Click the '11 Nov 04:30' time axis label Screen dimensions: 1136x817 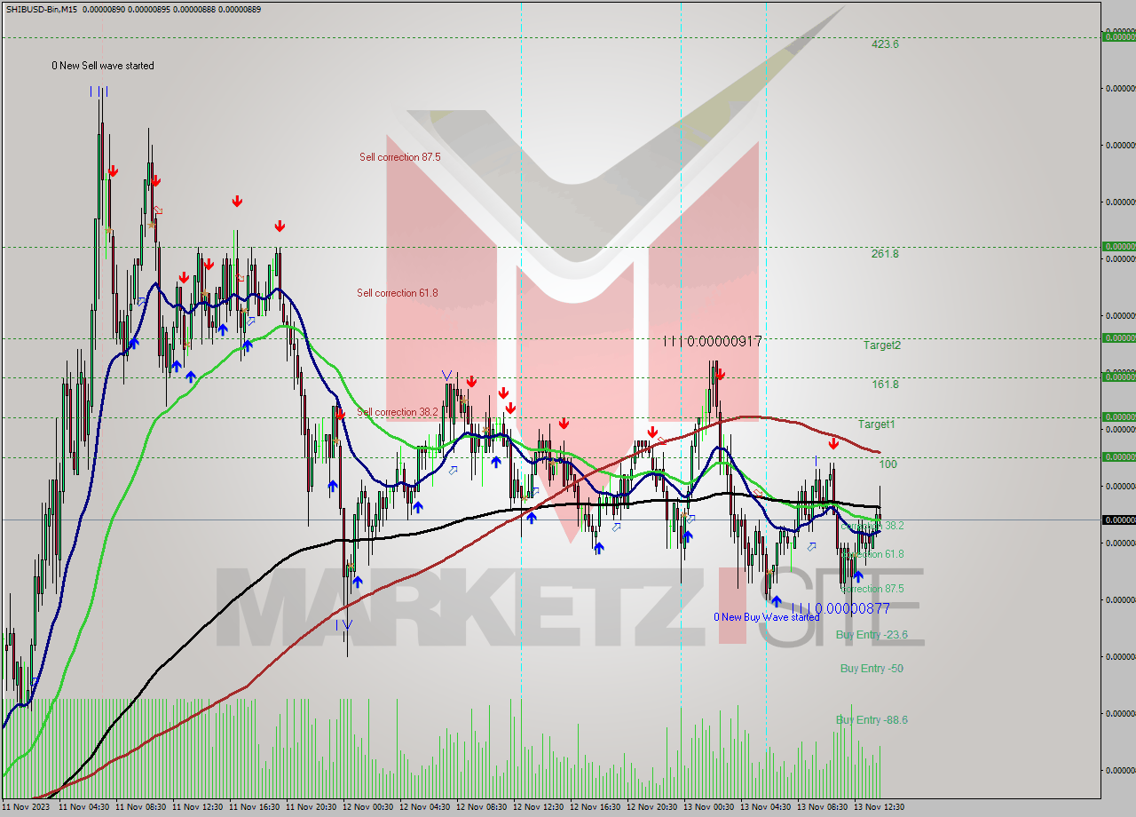(x=83, y=807)
